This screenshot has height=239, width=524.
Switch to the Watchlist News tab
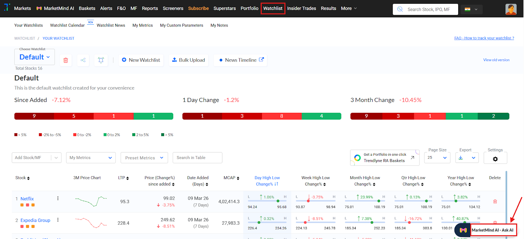coord(111,25)
